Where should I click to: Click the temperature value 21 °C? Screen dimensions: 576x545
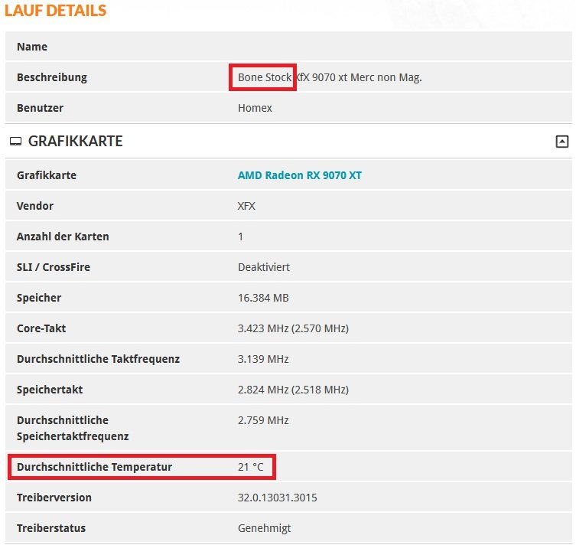pyautogui.click(x=251, y=467)
